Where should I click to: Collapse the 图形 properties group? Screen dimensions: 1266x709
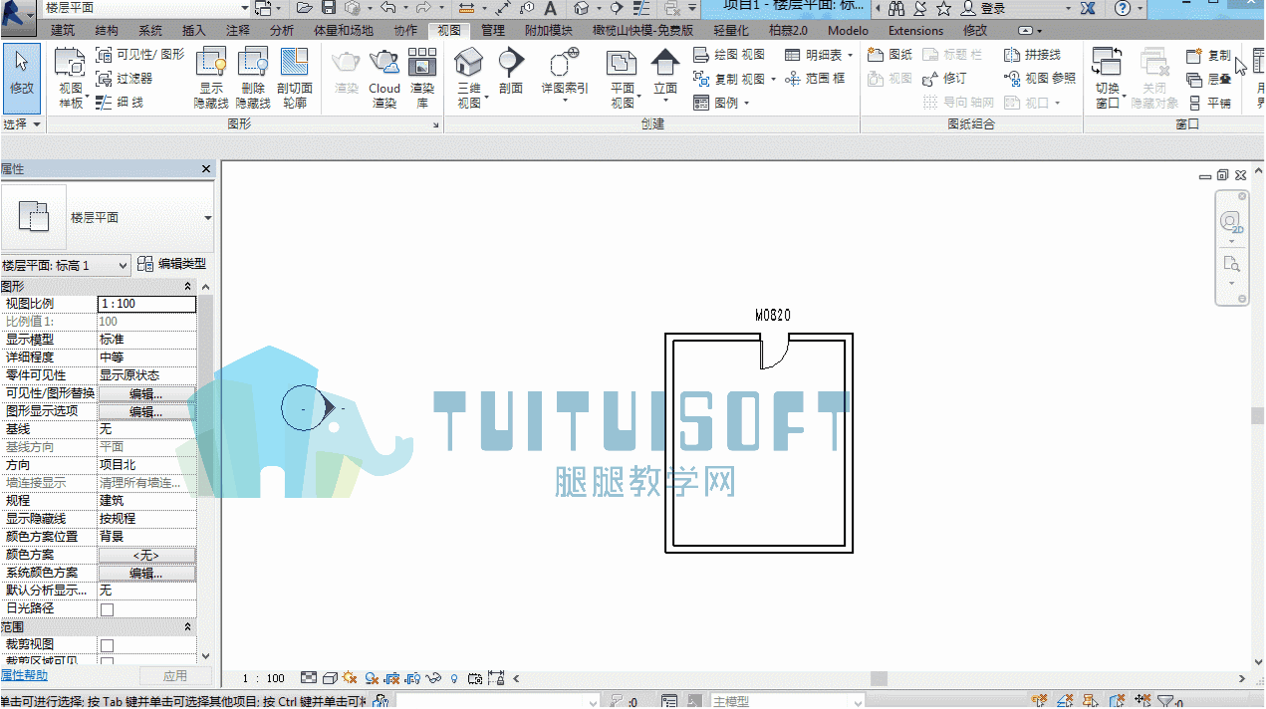[188, 286]
